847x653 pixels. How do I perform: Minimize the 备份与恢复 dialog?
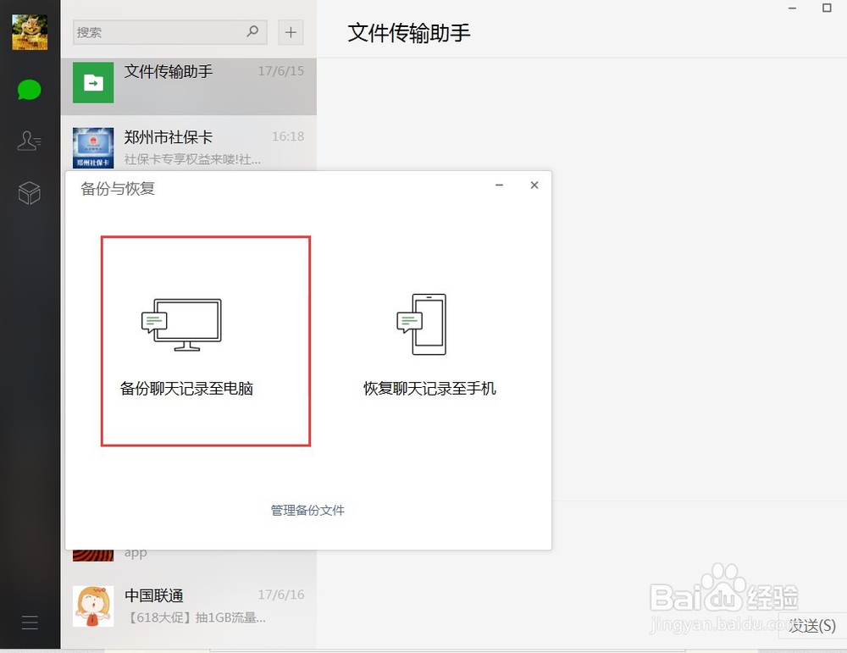499,185
